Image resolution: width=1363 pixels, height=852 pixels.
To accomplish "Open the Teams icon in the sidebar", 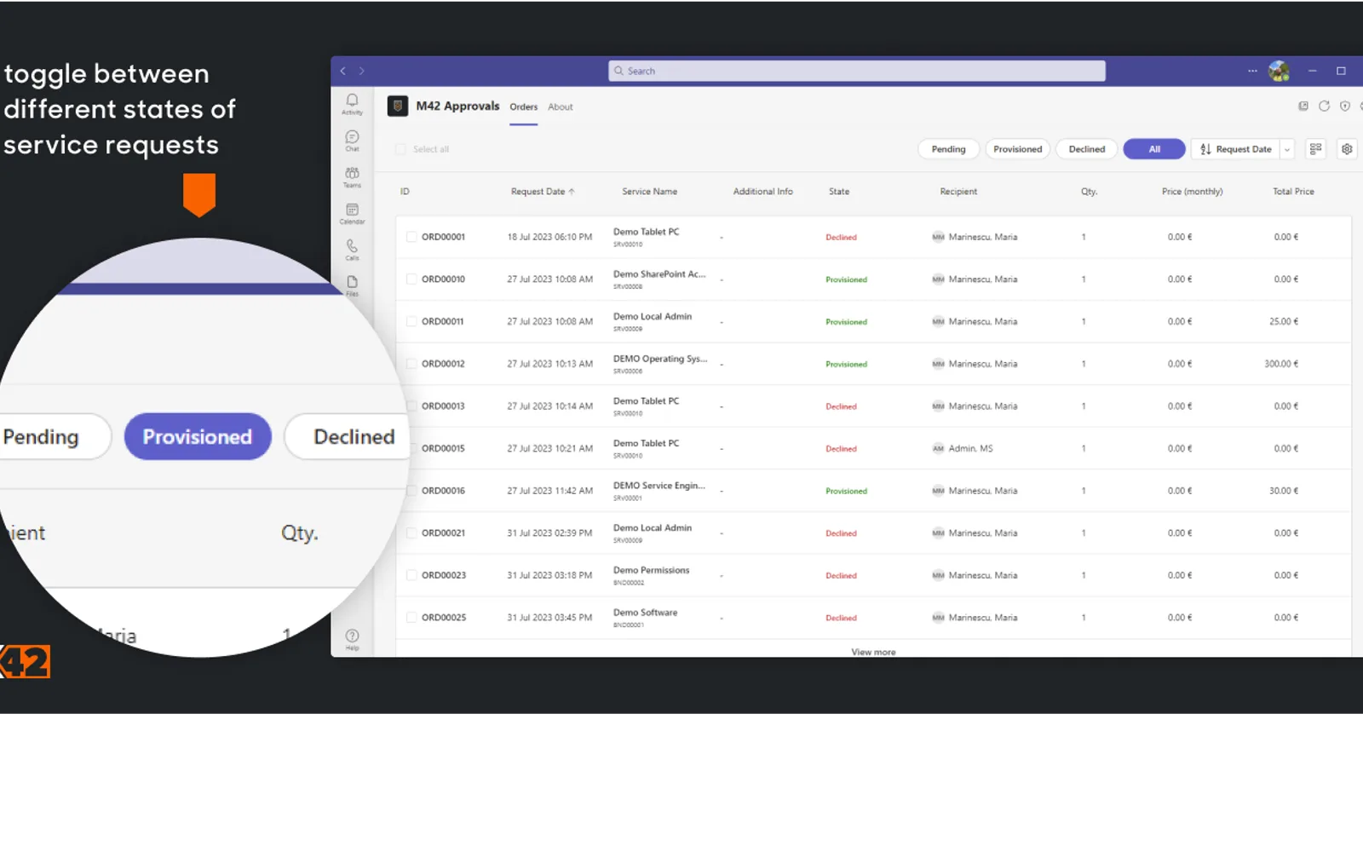I will [352, 176].
